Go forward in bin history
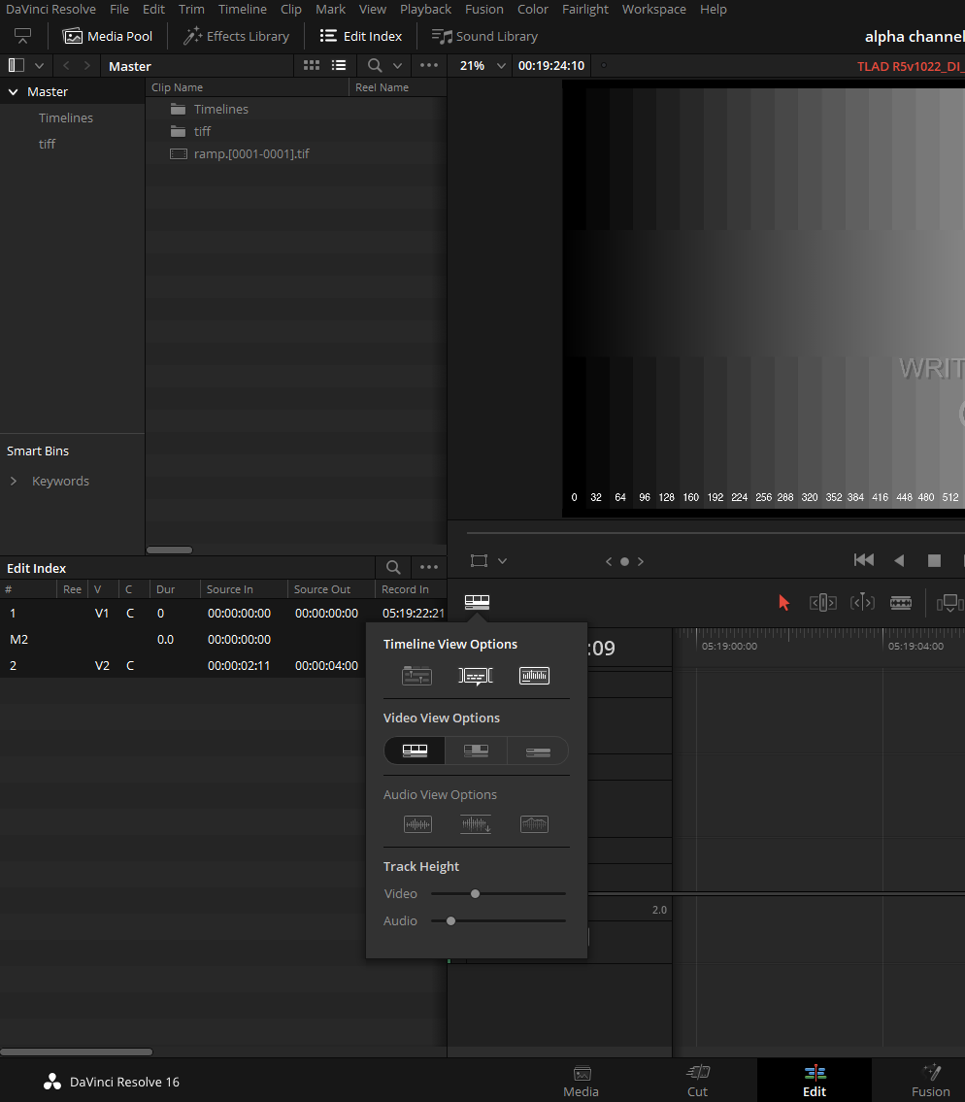This screenshot has width=965, height=1102. (x=87, y=65)
